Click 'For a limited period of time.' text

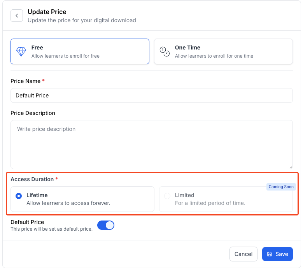pyautogui.click(x=210, y=203)
